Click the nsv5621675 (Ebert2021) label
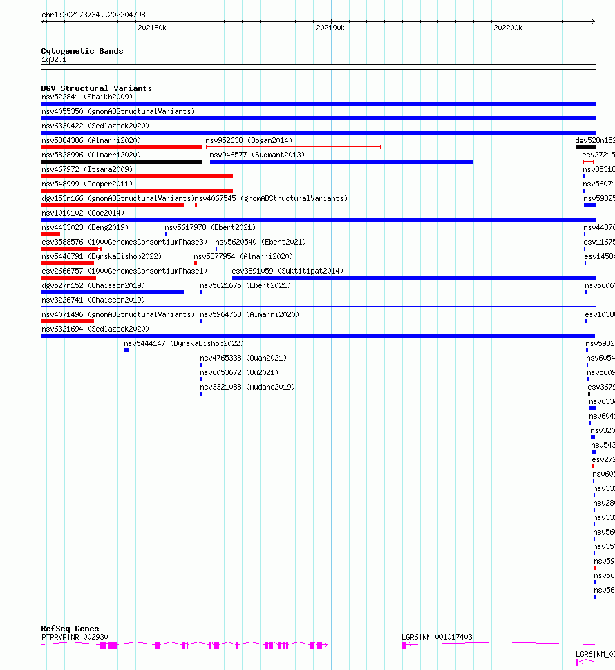Screen dimensions: 615x670 tap(245, 286)
